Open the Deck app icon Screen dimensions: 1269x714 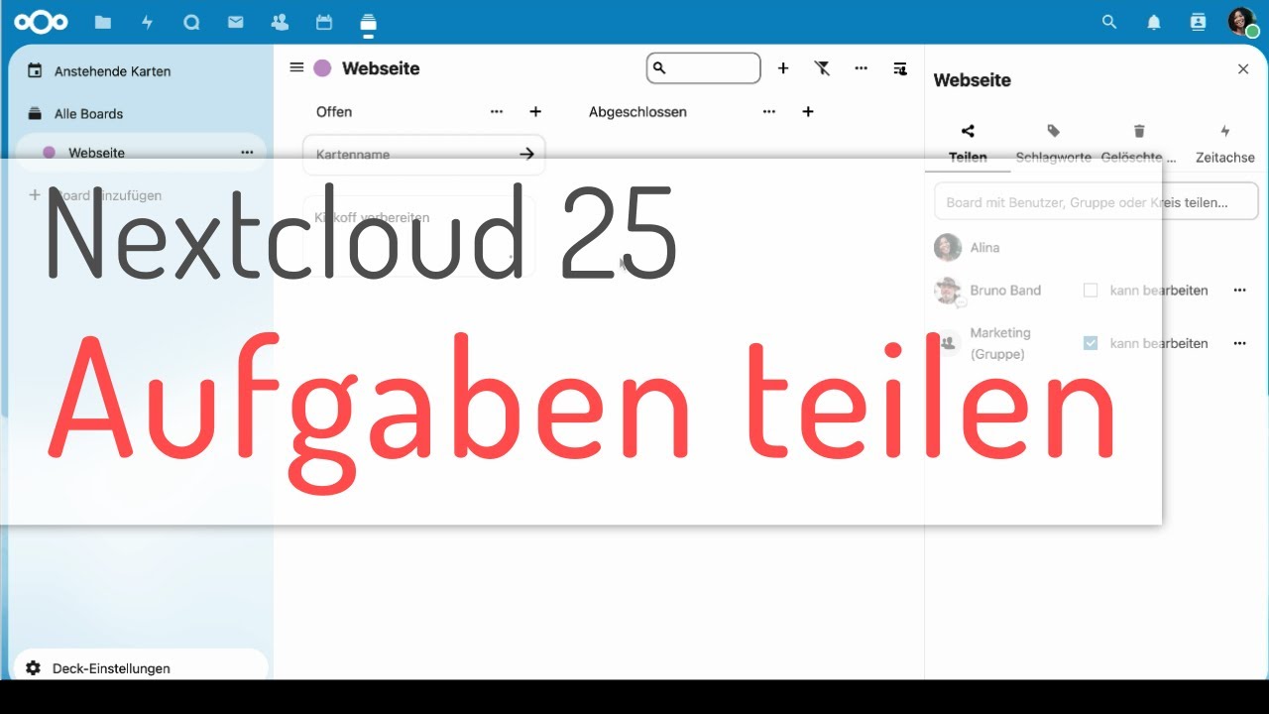click(368, 24)
